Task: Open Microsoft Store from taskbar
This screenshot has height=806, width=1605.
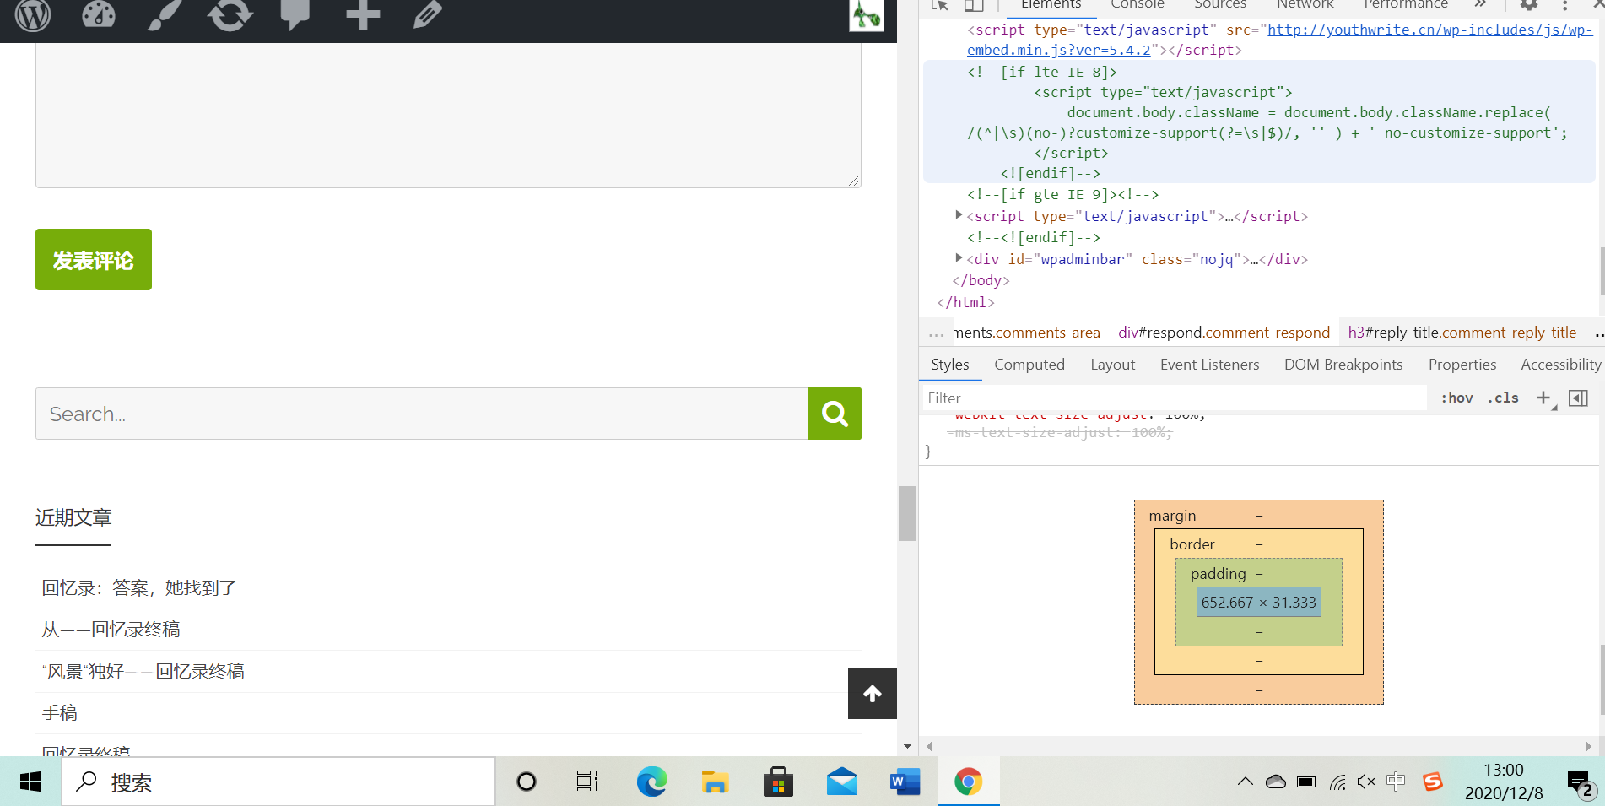Action: tap(778, 782)
